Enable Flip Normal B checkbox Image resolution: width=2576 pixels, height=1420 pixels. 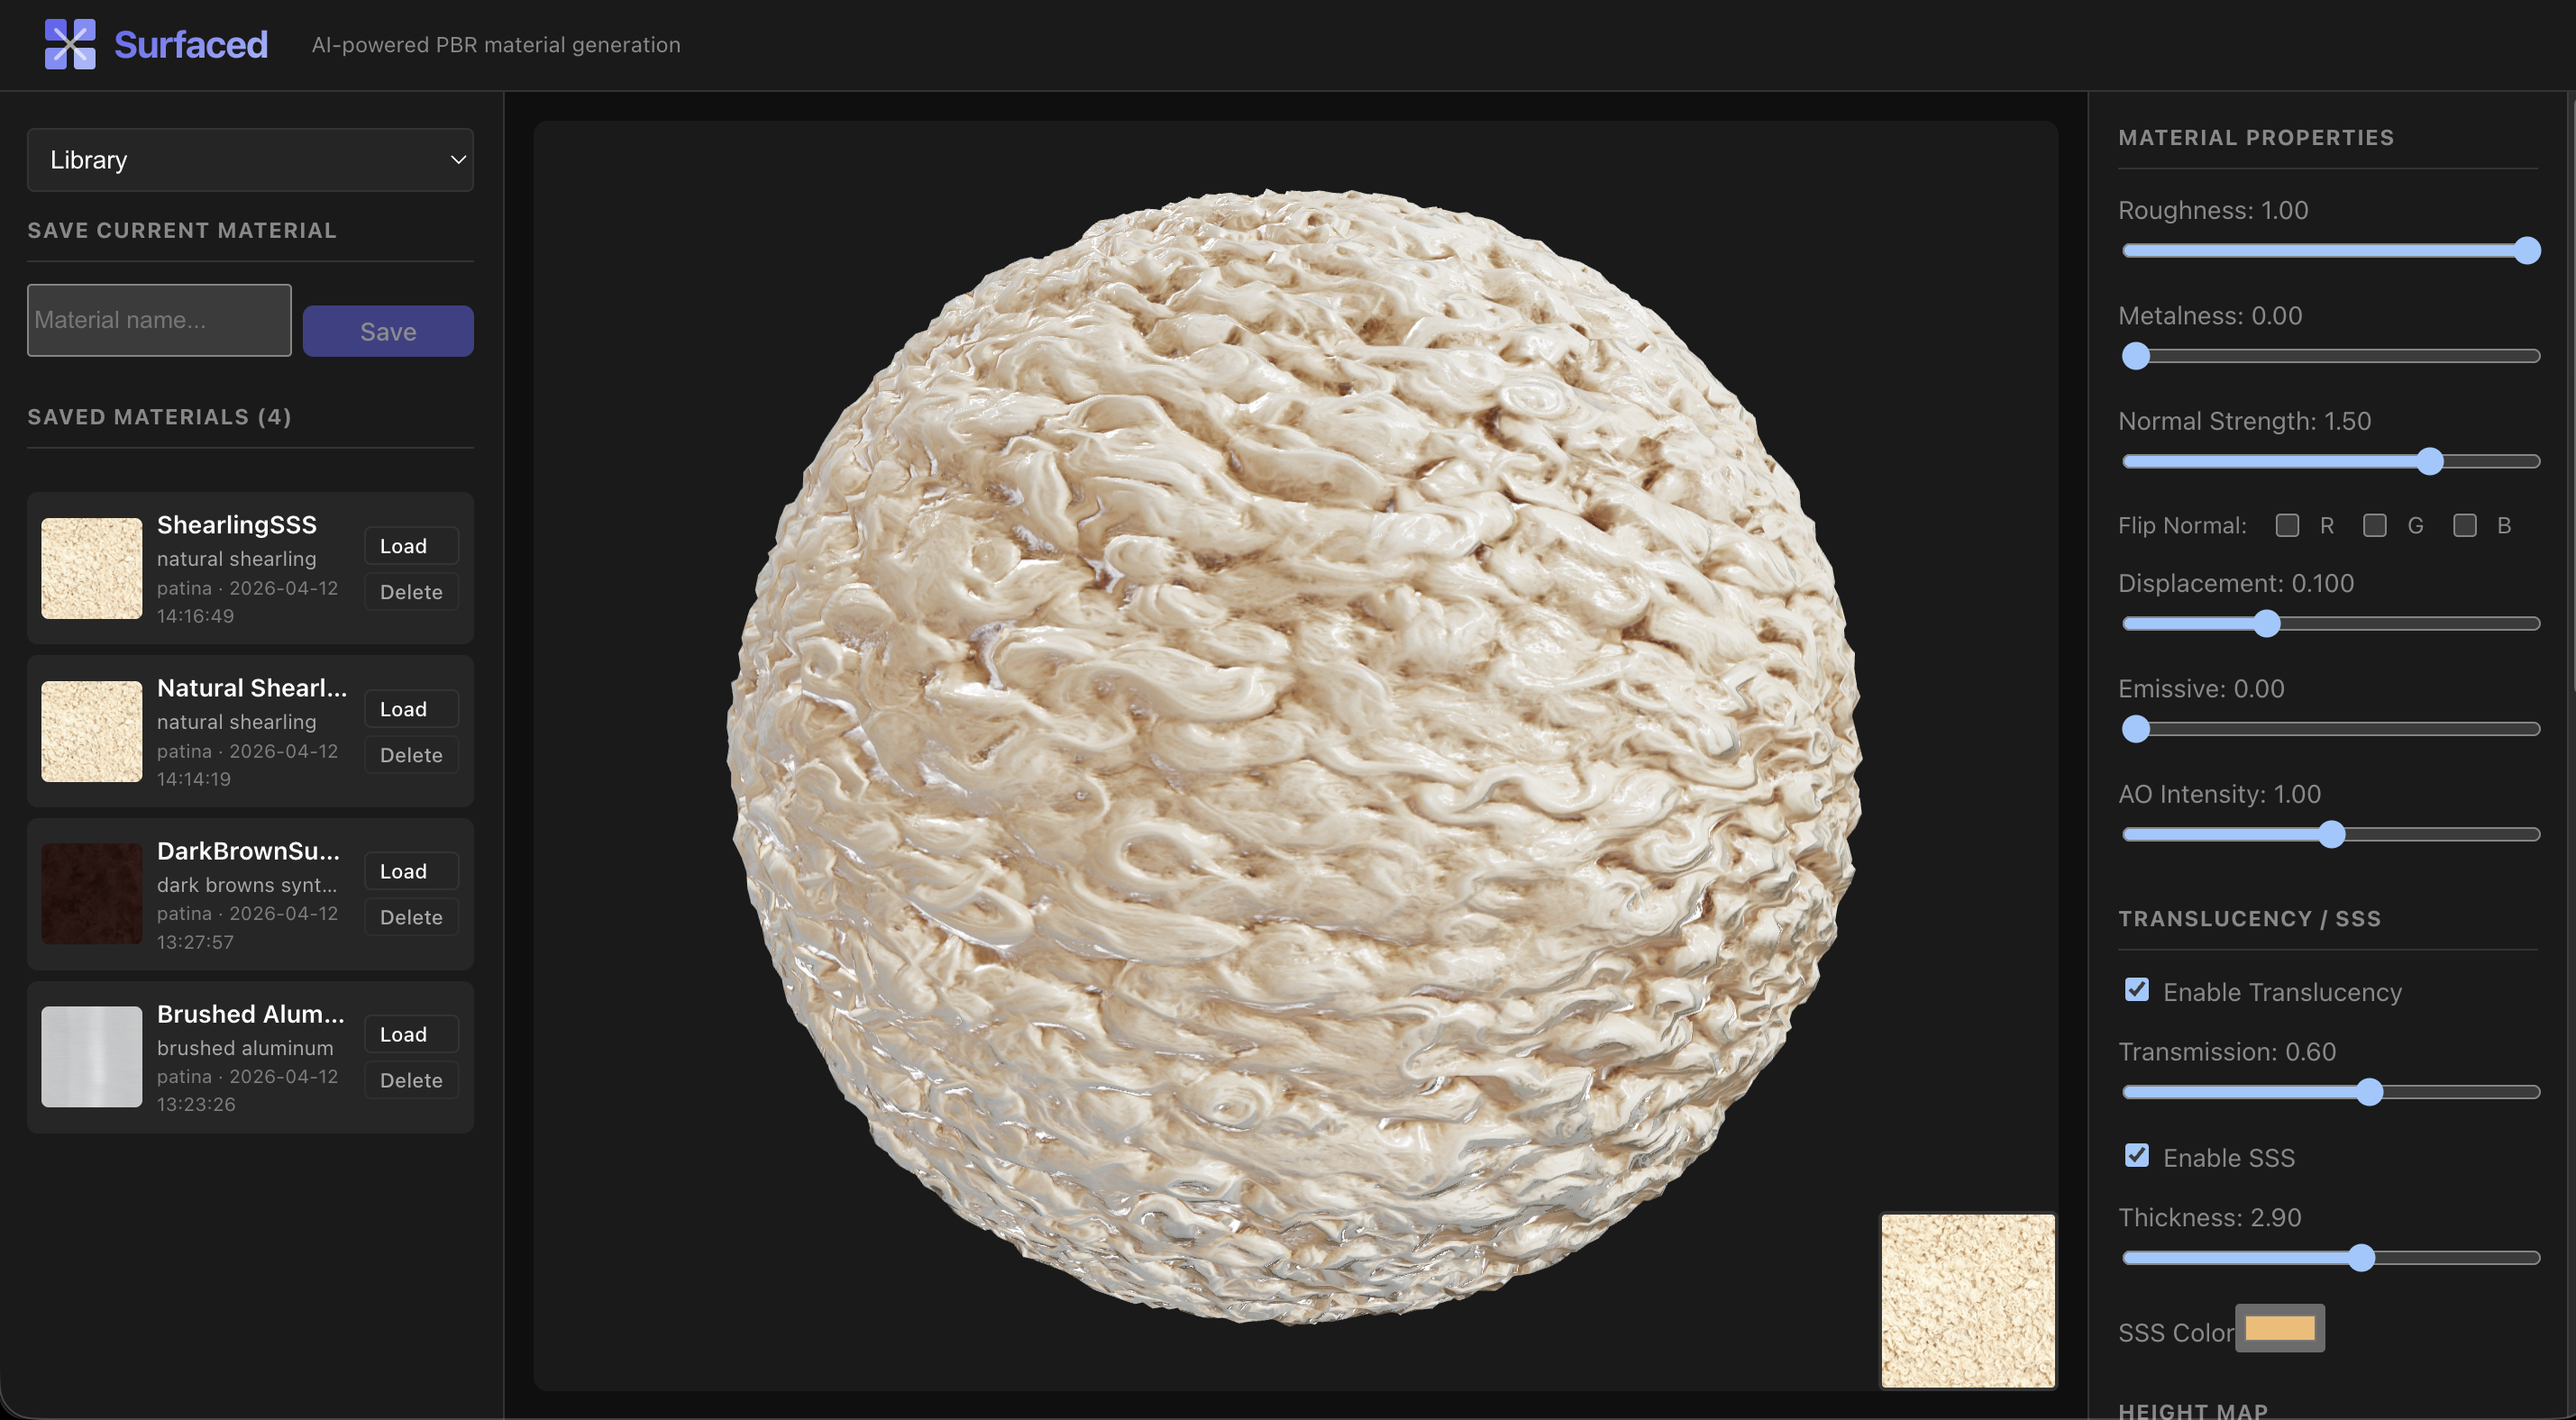tap(2464, 526)
